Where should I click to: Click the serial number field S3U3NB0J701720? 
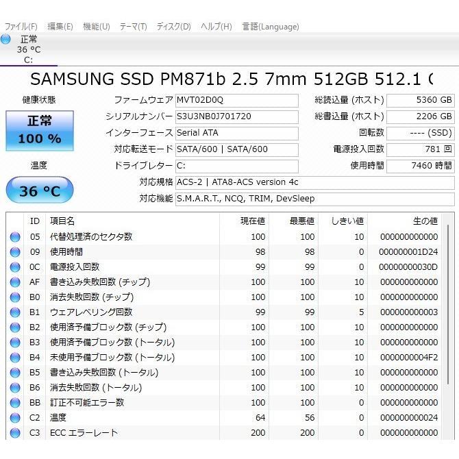tap(237, 116)
